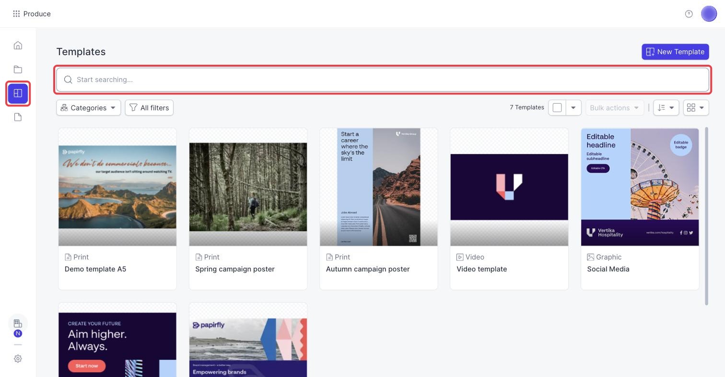Viewport: 725px width, 377px height.
Task: Open the Bulk actions dropdown
Action: (x=614, y=108)
